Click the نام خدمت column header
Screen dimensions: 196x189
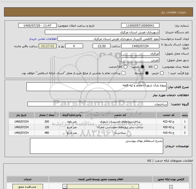[120, 115]
